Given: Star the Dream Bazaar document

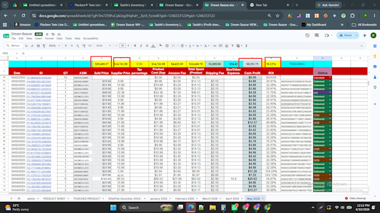Looking at the screenshot, I should point(47,34).
